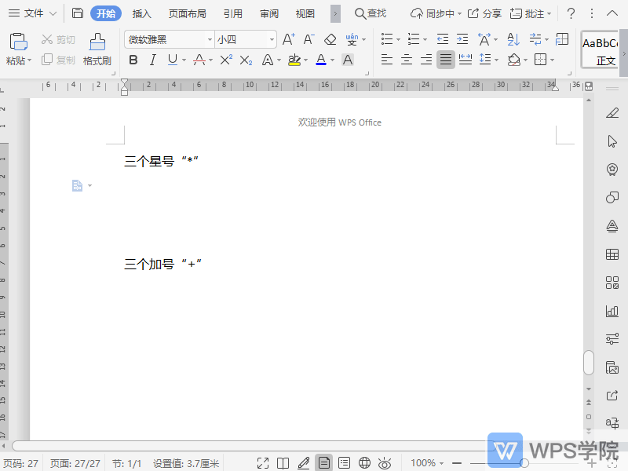Decrease font size with A- icon
The width and height of the screenshot is (628, 471).
coord(309,39)
